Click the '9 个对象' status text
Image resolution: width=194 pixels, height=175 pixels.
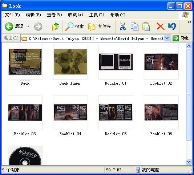coord(11,170)
